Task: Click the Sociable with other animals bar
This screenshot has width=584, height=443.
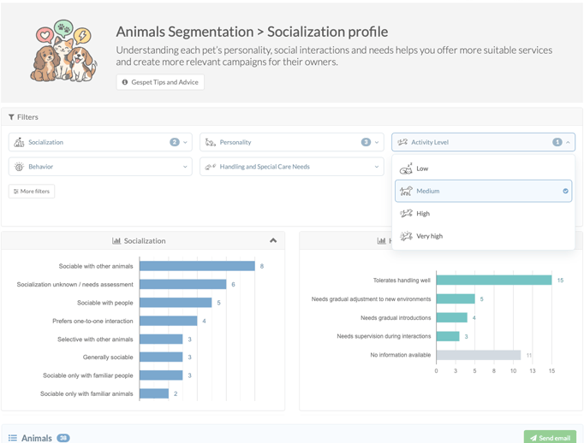Action: pos(197,266)
